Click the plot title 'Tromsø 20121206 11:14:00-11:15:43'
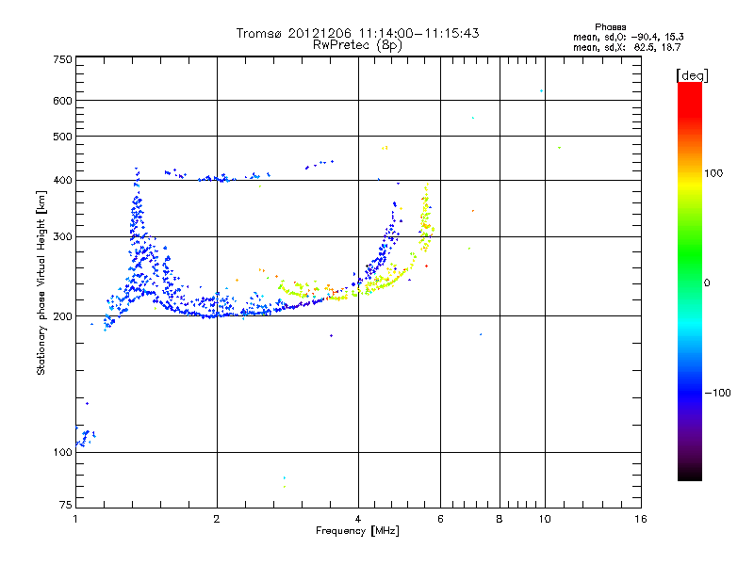Viewport: 754px width, 565px height. pyautogui.click(x=357, y=33)
